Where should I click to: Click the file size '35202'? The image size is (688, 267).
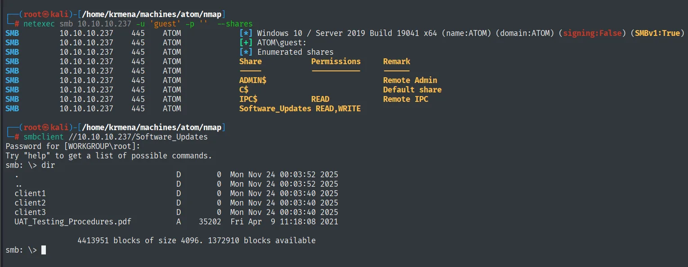(210, 222)
